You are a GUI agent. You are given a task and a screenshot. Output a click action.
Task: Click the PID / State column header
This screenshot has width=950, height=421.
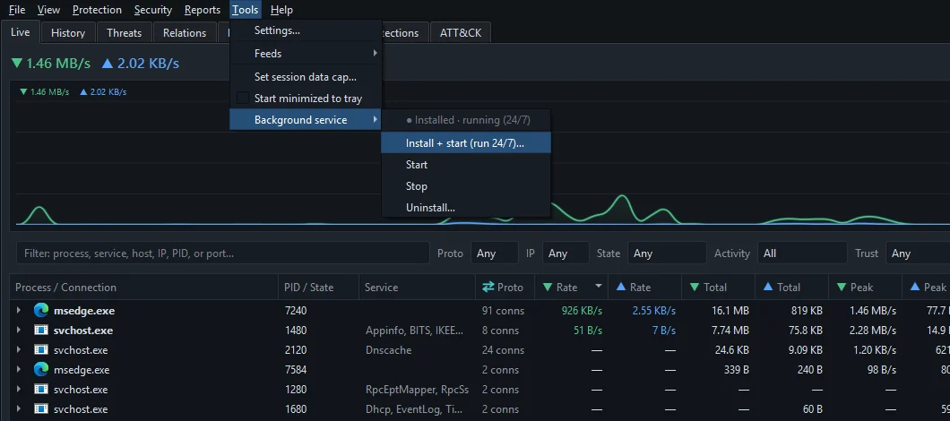pyautogui.click(x=319, y=288)
